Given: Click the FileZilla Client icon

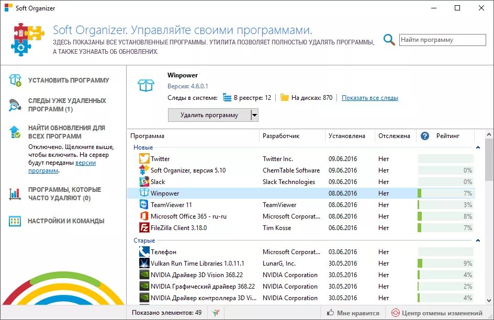Looking at the screenshot, I should [x=144, y=228].
